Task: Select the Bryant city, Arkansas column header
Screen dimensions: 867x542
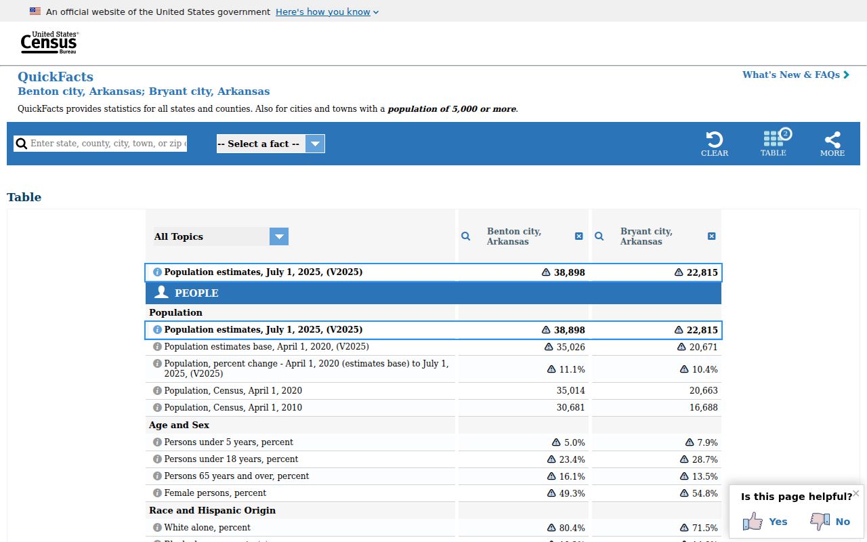Action: [x=646, y=236]
